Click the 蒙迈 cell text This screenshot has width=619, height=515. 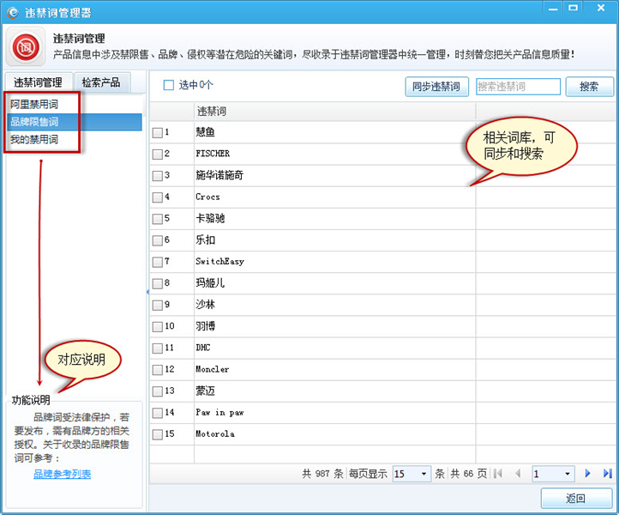tap(205, 391)
